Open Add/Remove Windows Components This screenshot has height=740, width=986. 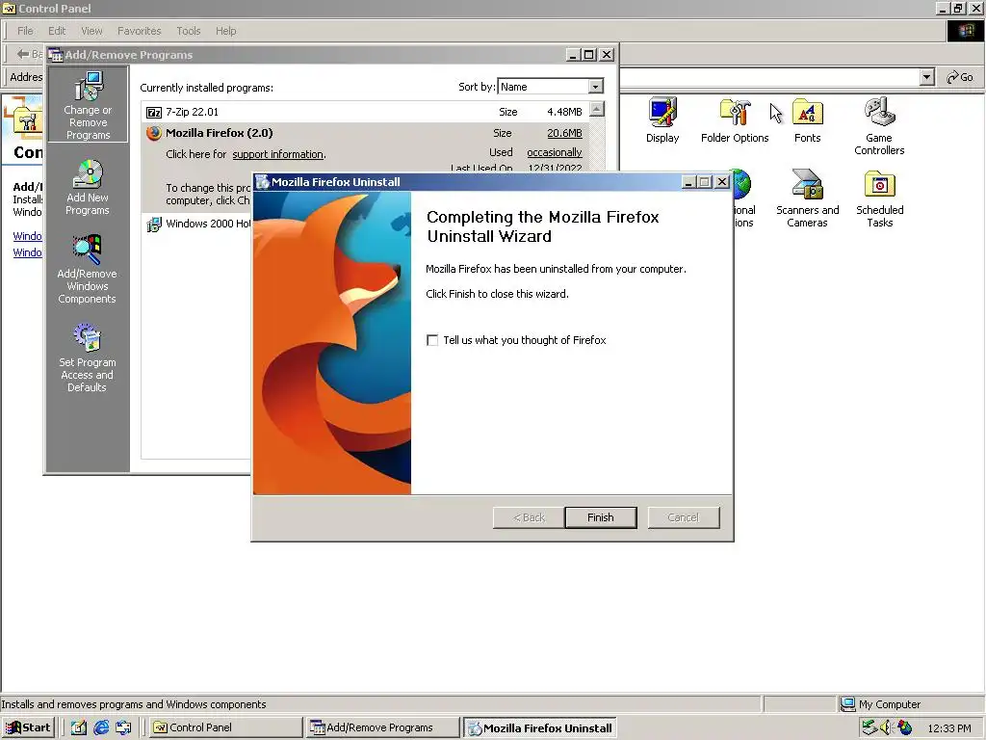[x=87, y=270]
